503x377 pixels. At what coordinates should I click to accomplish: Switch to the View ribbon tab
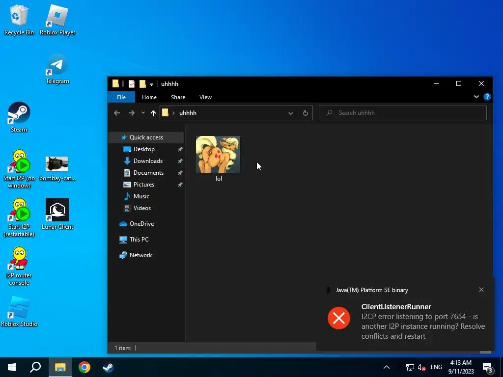pos(206,97)
